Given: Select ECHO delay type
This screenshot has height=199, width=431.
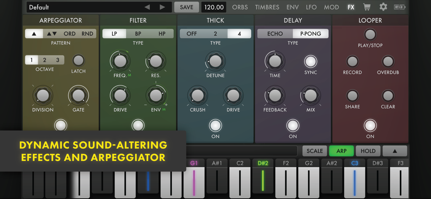Looking at the screenshot, I should click(275, 34).
